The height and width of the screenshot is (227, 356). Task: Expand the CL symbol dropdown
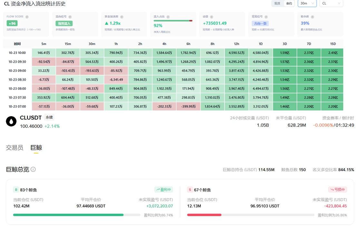pyautogui.click(x=331, y=4)
